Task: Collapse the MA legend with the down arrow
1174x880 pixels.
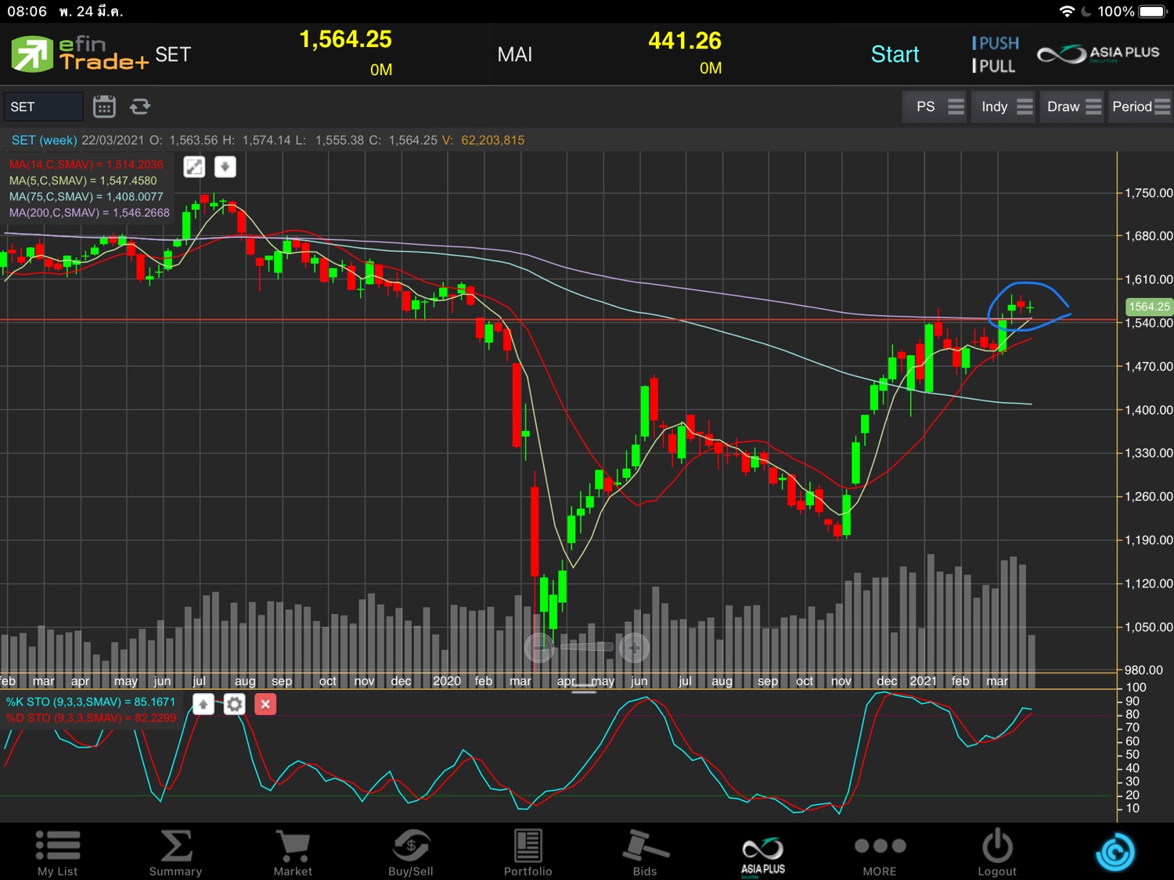Action: click(x=225, y=167)
